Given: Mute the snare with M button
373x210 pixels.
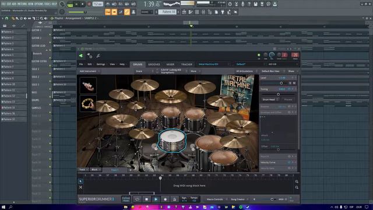Looking at the screenshot, I should 294,83.
